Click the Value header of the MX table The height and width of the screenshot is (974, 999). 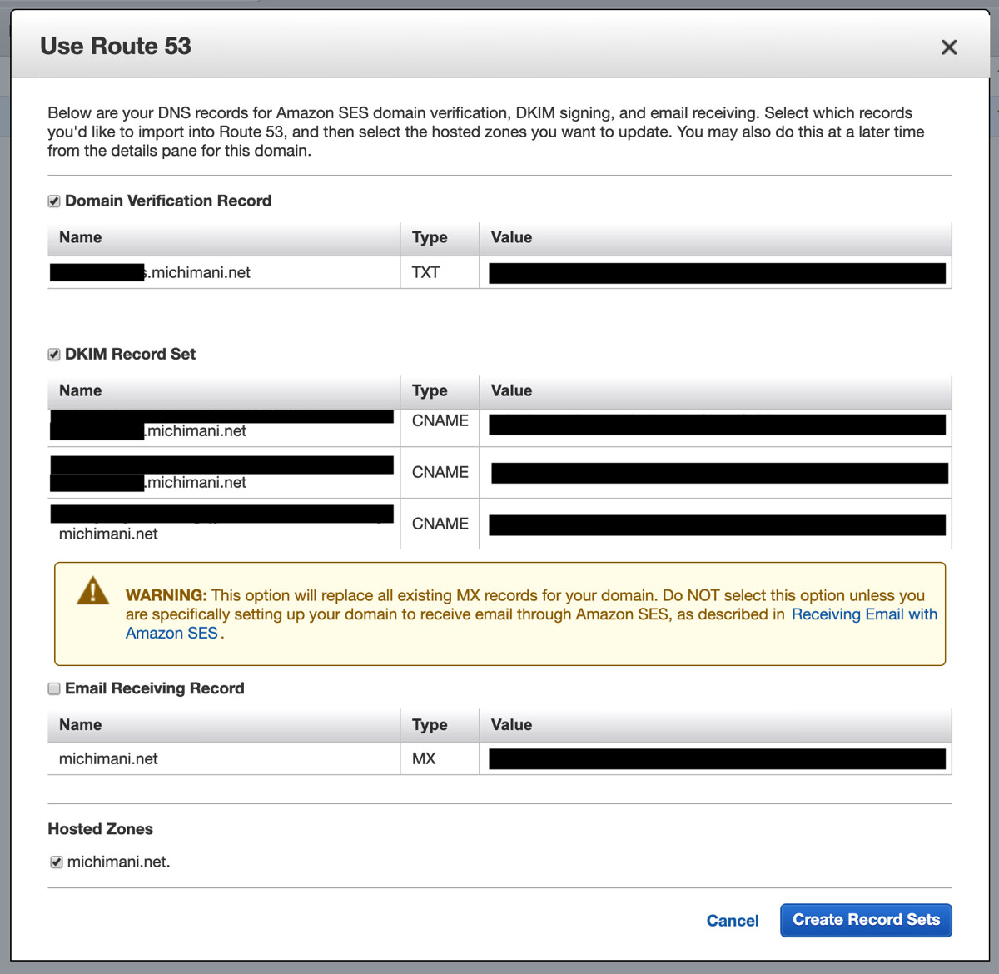[x=510, y=724]
